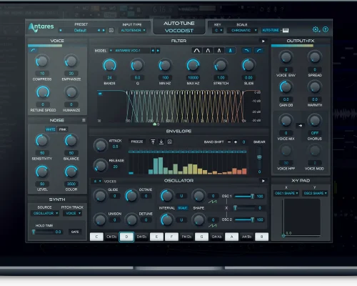The height and width of the screenshot is (286, 357).
Task: Toggle note D in keyboard row
Action: click(126, 237)
